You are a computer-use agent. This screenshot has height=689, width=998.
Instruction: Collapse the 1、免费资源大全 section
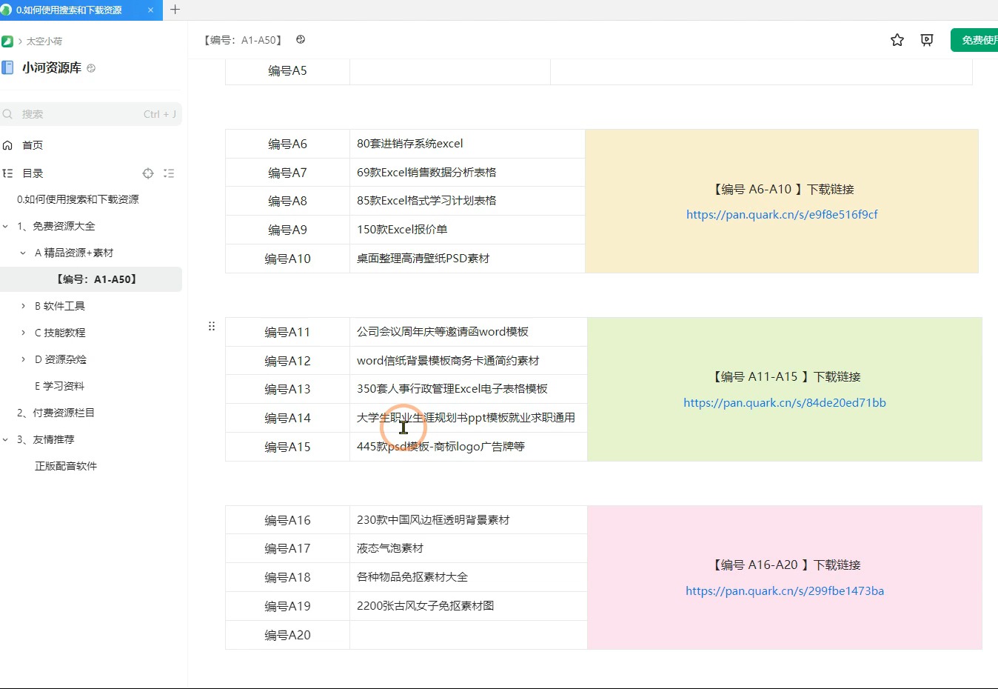point(6,226)
